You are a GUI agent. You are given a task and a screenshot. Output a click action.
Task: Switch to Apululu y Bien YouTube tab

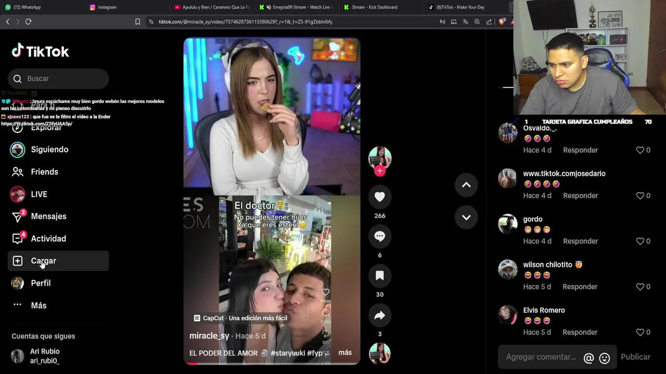[212, 7]
